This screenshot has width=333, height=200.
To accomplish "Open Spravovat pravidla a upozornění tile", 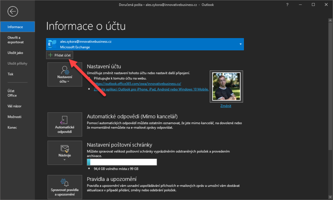I will click(65, 187).
